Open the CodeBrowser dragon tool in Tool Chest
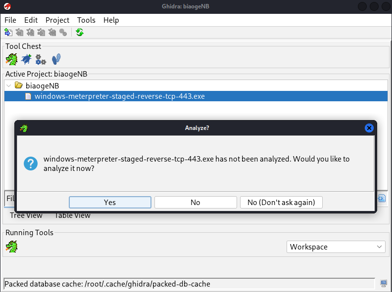The height and width of the screenshot is (292, 392). (x=11, y=59)
